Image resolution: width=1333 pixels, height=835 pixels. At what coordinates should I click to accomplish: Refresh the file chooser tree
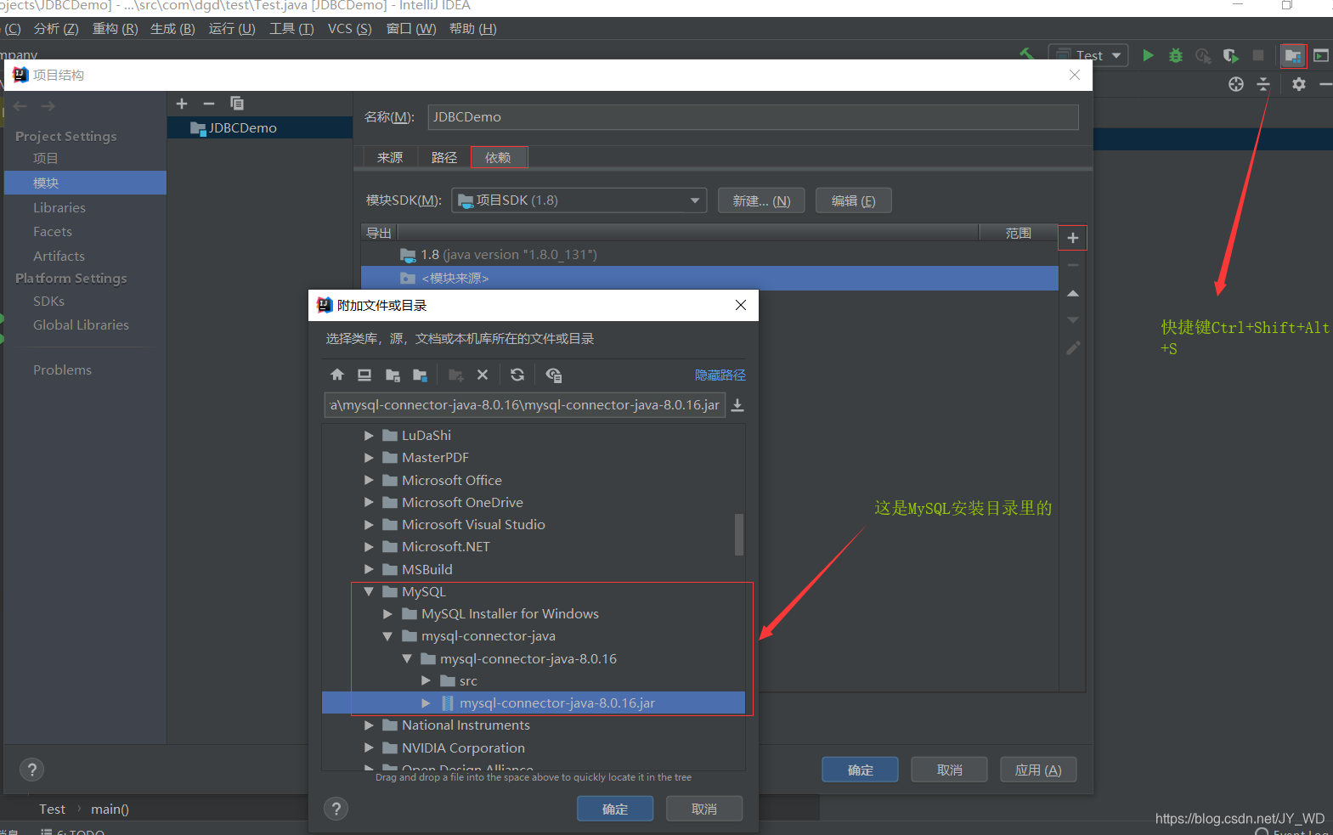click(517, 375)
